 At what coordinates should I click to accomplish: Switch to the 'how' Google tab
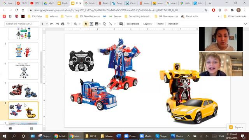click(x=8, y=3)
